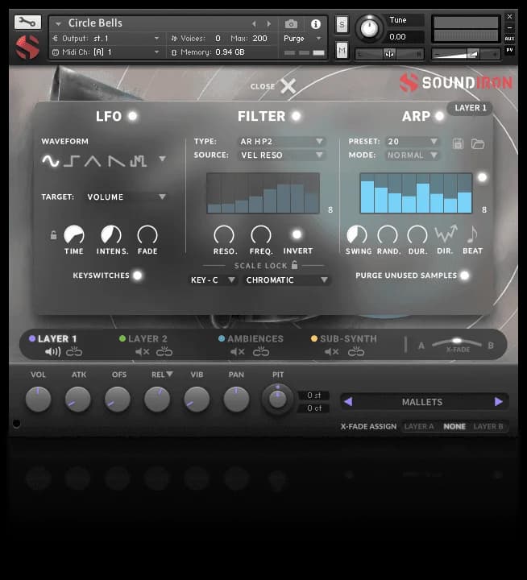Select the Sub-Synth layer tab
The width and height of the screenshot is (527, 580).
tap(347, 339)
